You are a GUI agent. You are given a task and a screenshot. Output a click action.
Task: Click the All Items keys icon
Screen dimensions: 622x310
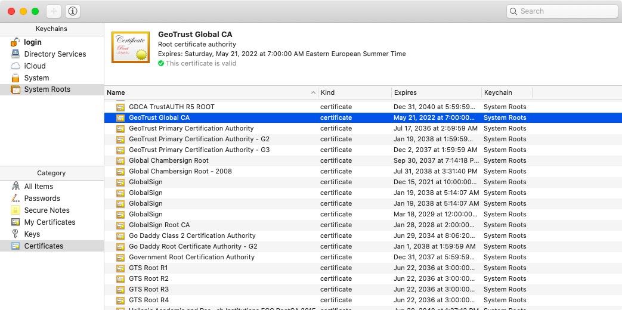tap(16, 186)
